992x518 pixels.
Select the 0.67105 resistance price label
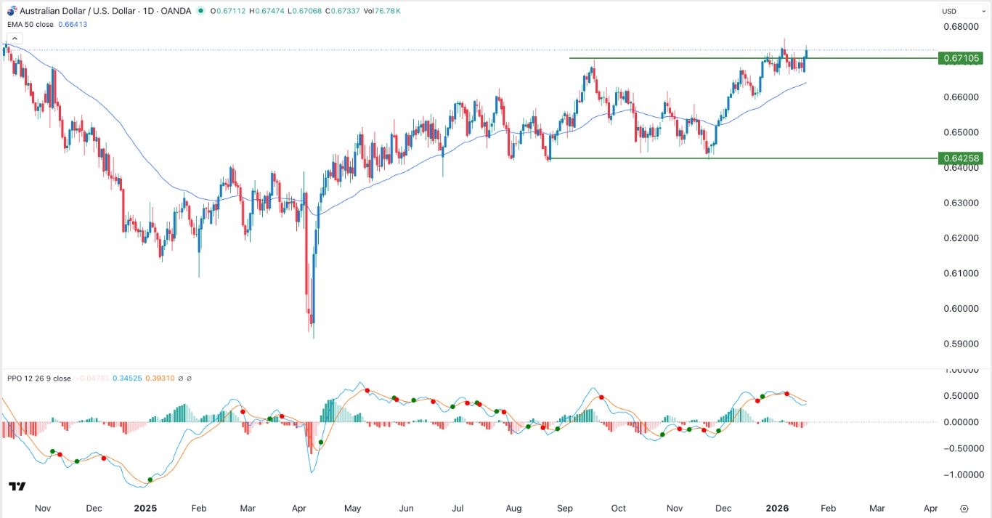tap(961, 58)
